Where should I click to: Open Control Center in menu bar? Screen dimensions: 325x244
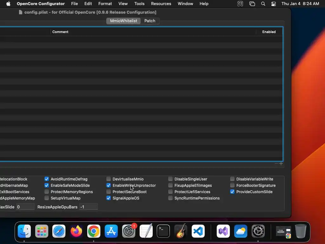[274, 3]
